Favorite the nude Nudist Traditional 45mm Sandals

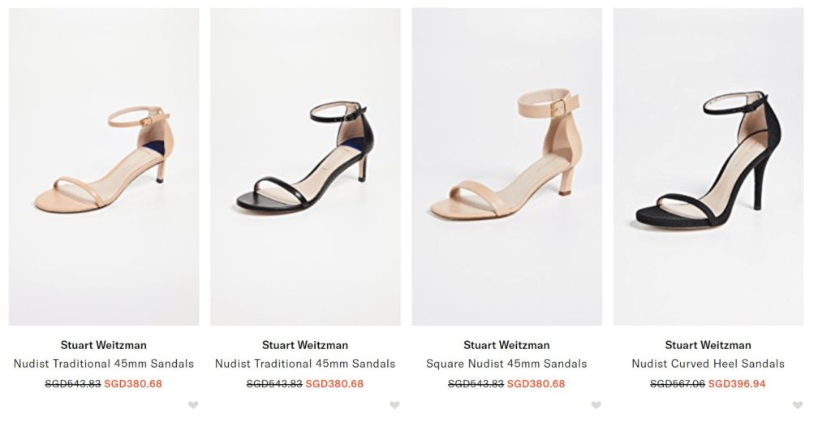(x=193, y=405)
